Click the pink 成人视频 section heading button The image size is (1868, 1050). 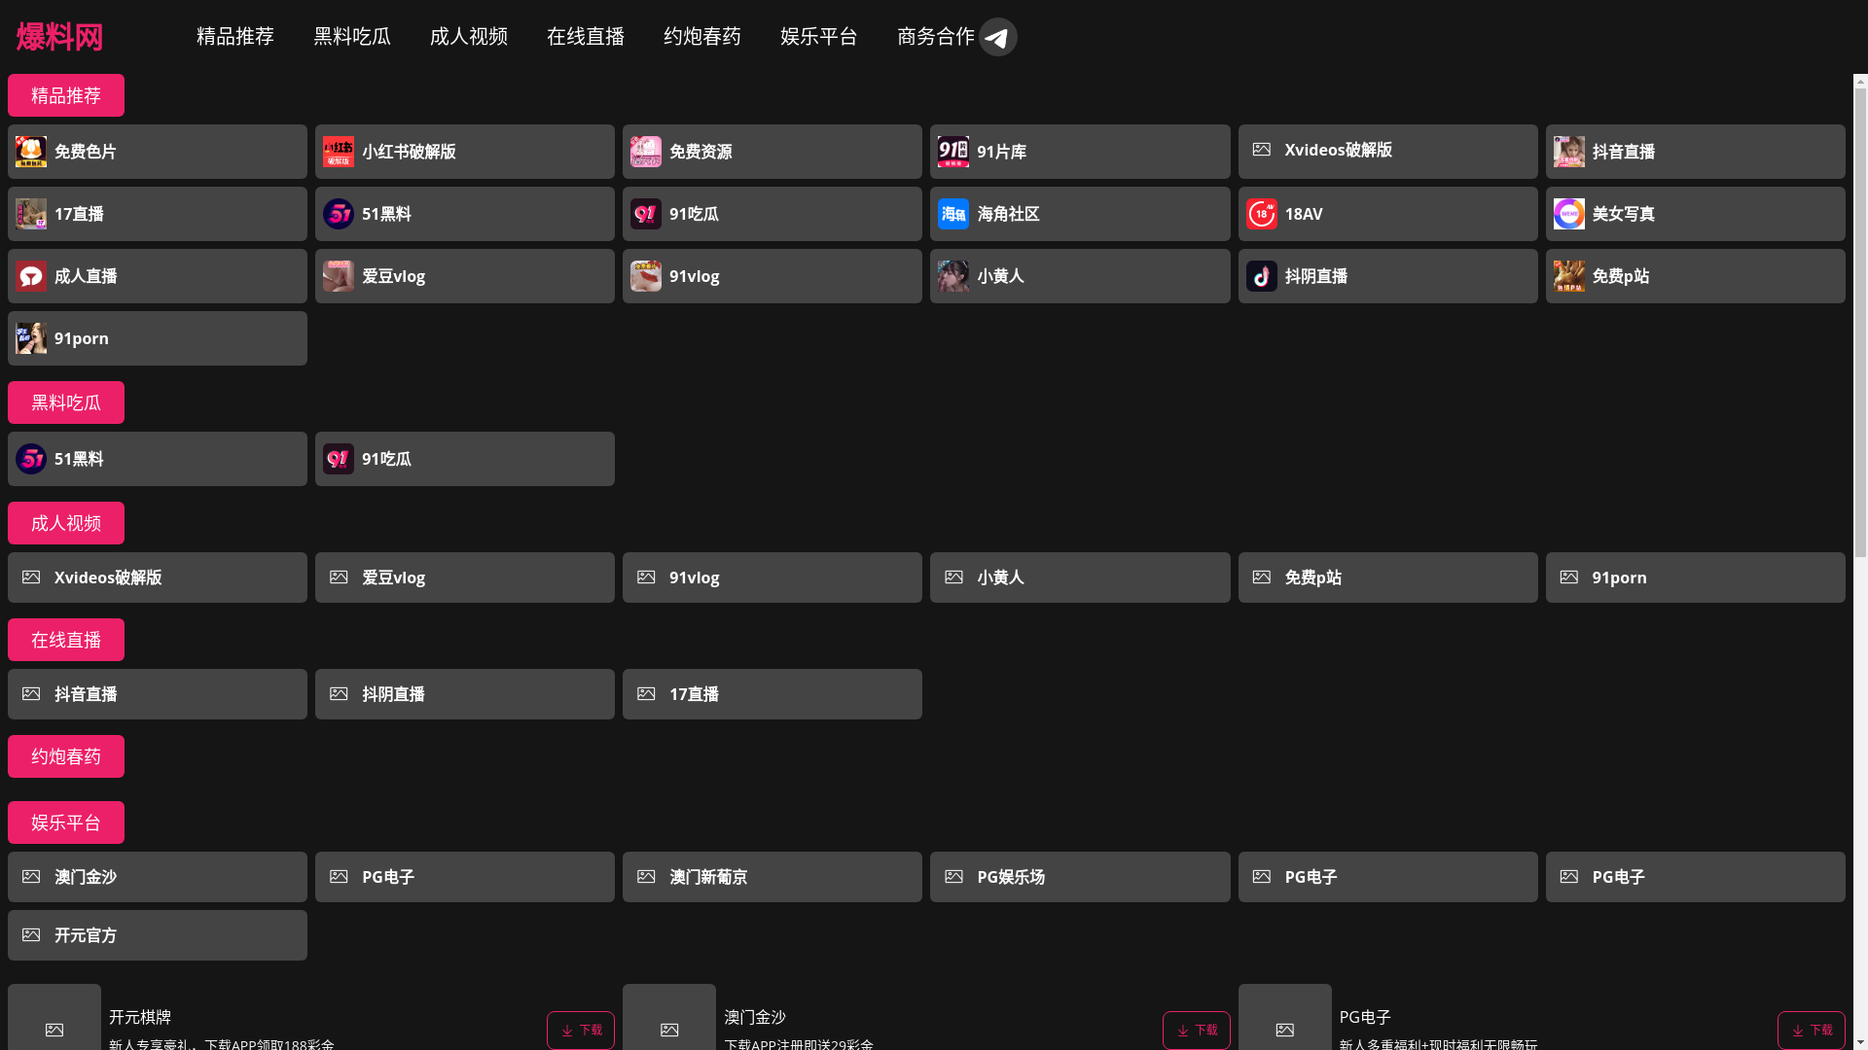(66, 523)
